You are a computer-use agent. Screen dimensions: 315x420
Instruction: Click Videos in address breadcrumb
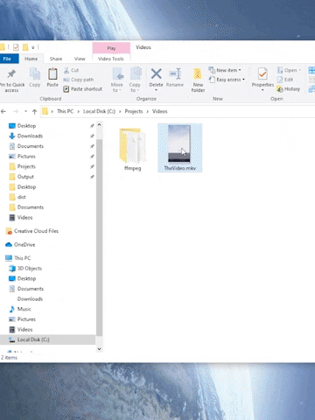[160, 111]
